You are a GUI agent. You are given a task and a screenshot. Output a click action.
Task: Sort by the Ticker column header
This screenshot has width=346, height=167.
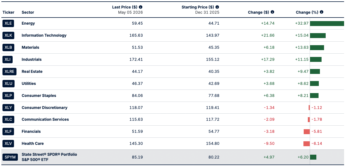point(8,12)
